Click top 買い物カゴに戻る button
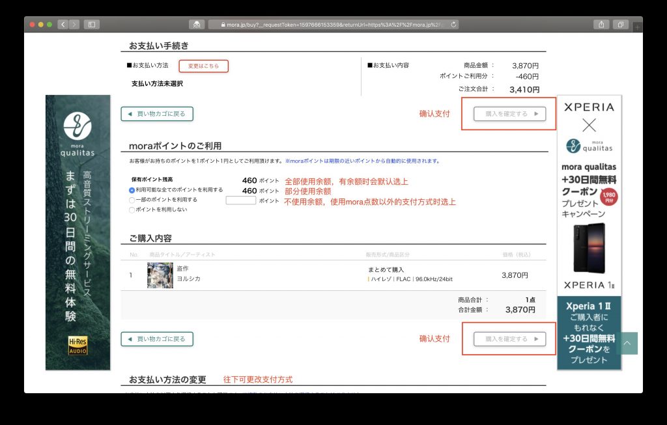The width and height of the screenshot is (667, 425). click(x=157, y=114)
